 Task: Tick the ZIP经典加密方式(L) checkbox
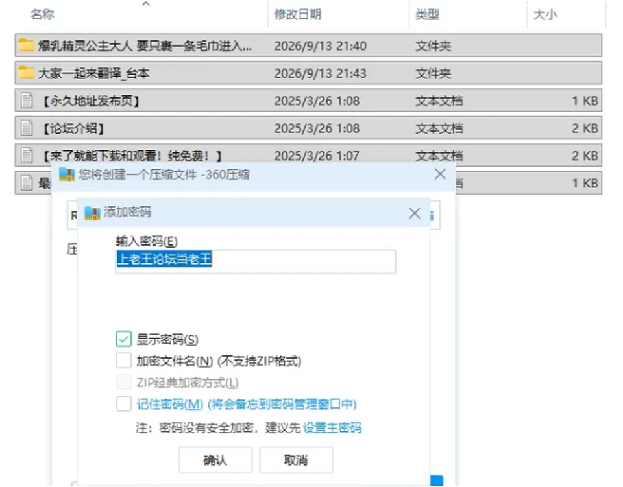click(x=123, y=382)
